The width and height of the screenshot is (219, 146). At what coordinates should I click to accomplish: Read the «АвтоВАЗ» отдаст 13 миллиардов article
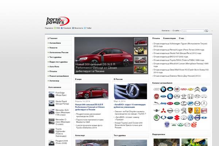pyautogui.click(x=130, y=106)
